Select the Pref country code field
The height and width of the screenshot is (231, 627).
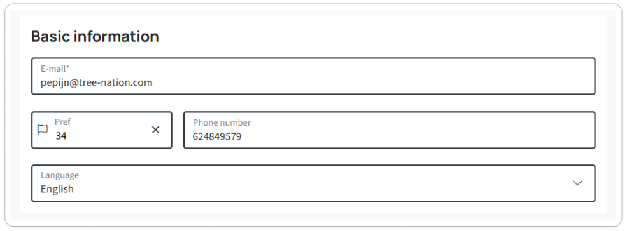click(102, 130)
